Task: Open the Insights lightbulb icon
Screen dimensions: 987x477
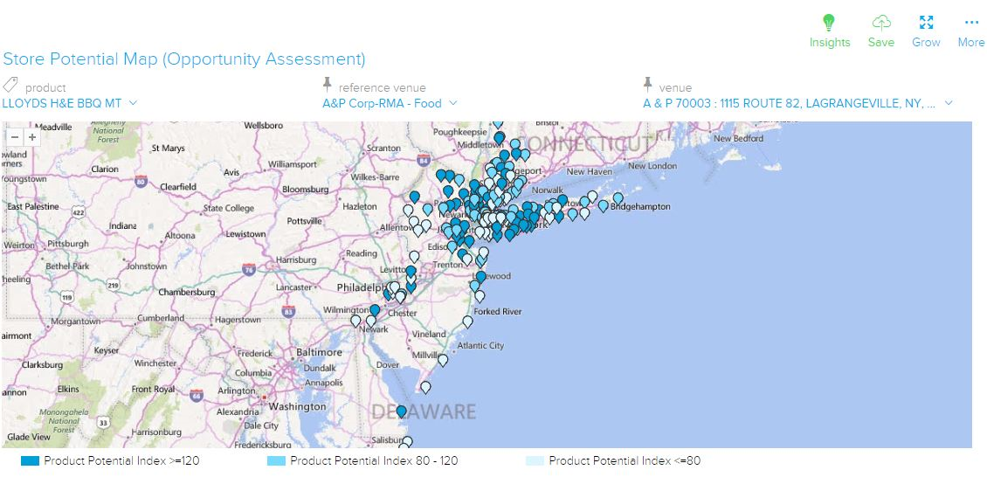Action: click(829, 23)
